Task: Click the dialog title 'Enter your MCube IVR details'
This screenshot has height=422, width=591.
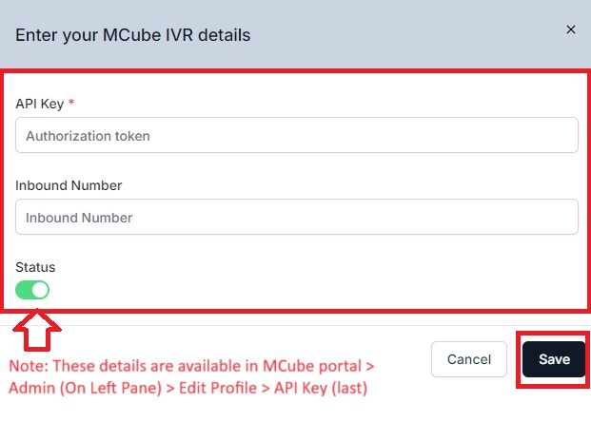Action: click(x=132, y=35)
